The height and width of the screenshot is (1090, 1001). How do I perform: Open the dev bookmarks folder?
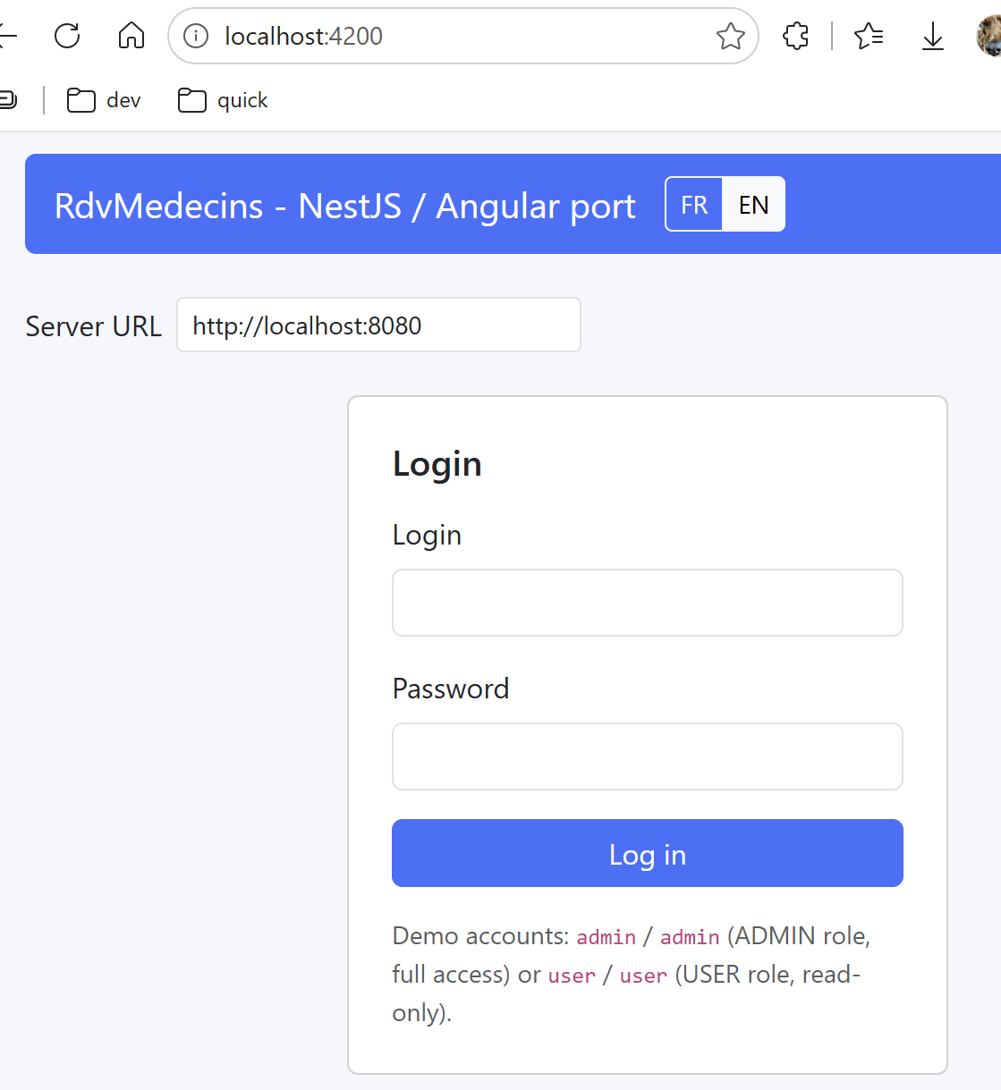(x=104, y=100)
